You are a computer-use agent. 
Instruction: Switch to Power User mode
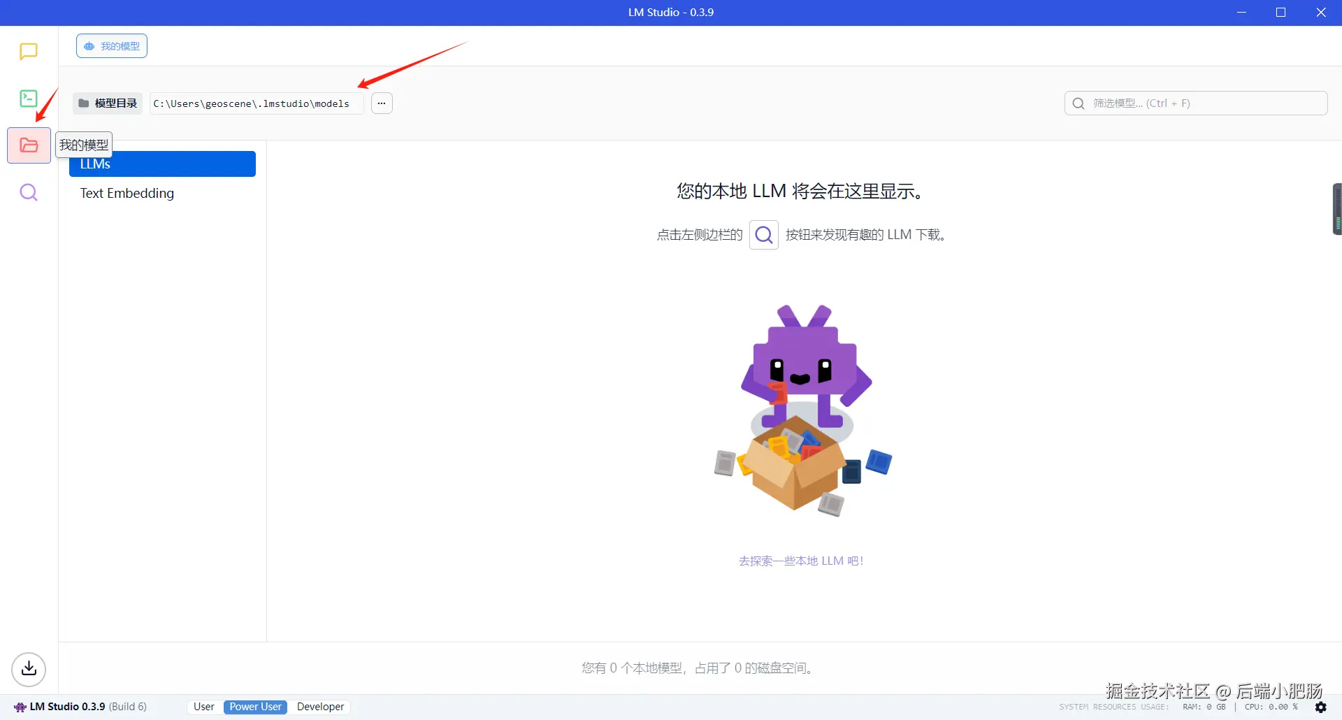coord(256,707)
